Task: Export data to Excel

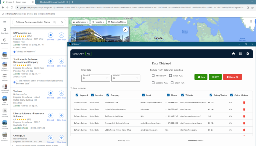Action: point(201,77)
